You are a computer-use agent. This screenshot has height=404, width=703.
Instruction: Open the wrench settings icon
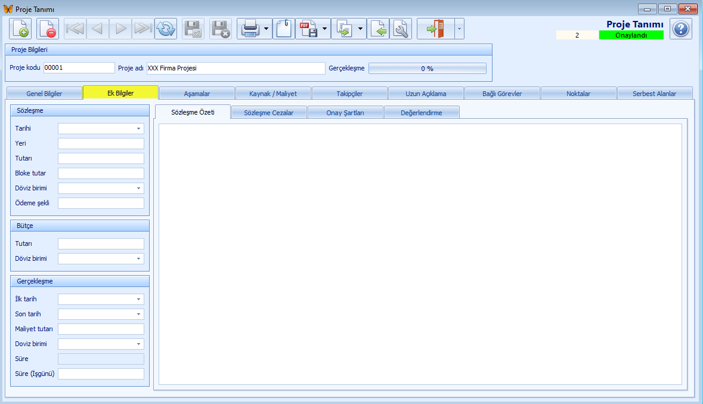coord(401,29)
